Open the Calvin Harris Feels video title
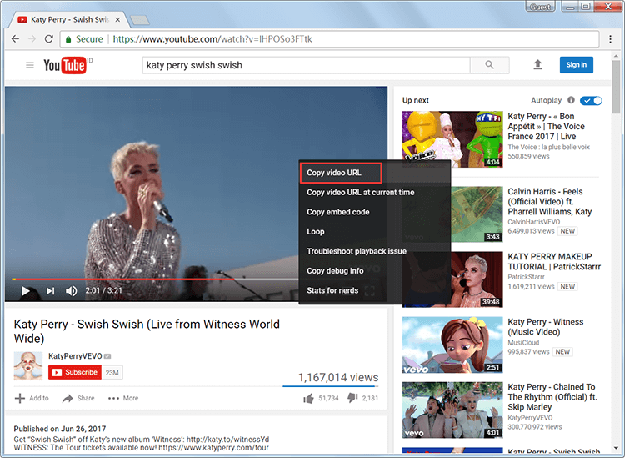 550,202
